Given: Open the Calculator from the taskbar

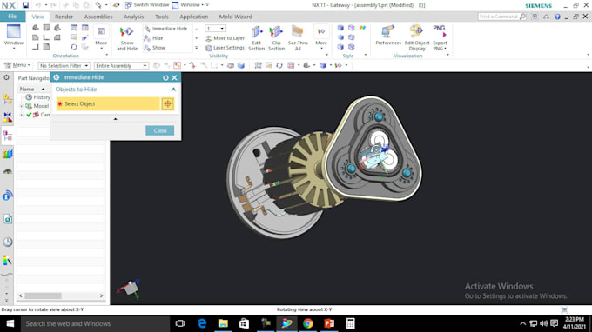Looking at the screenshot, I should click(x=350, y=323).
